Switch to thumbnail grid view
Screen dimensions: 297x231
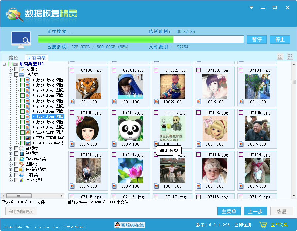click(280, 56)
